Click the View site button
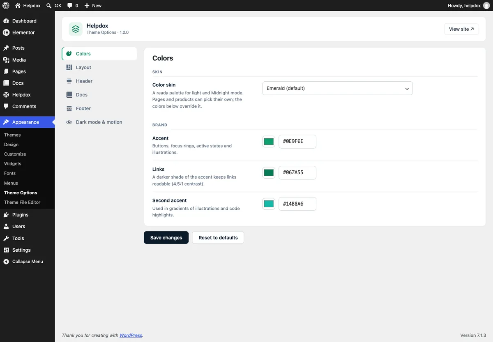Image resolution: width=493 pixels, height=342 pixels. tap(461, 29)
